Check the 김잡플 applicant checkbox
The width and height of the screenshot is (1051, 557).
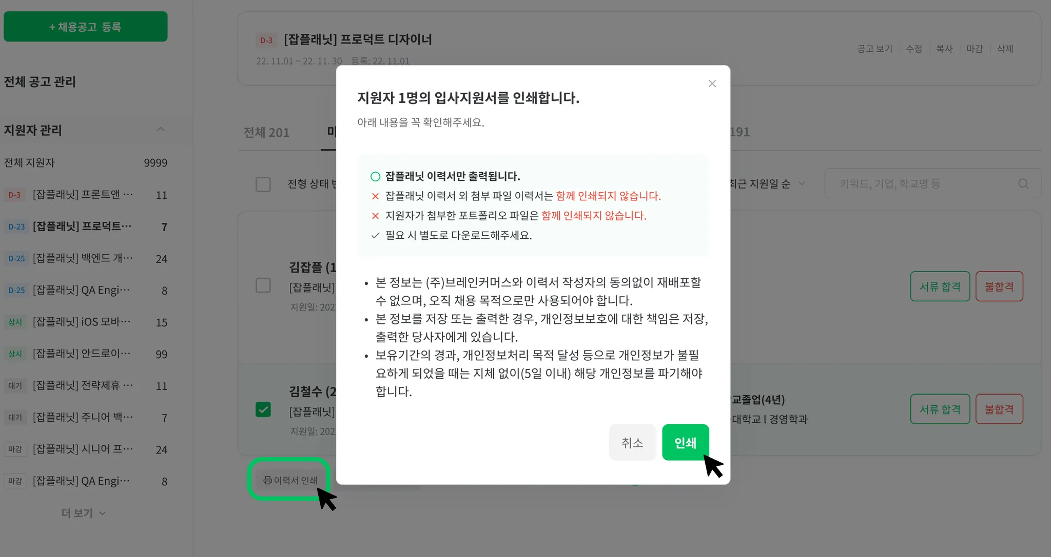pos(263,285)
